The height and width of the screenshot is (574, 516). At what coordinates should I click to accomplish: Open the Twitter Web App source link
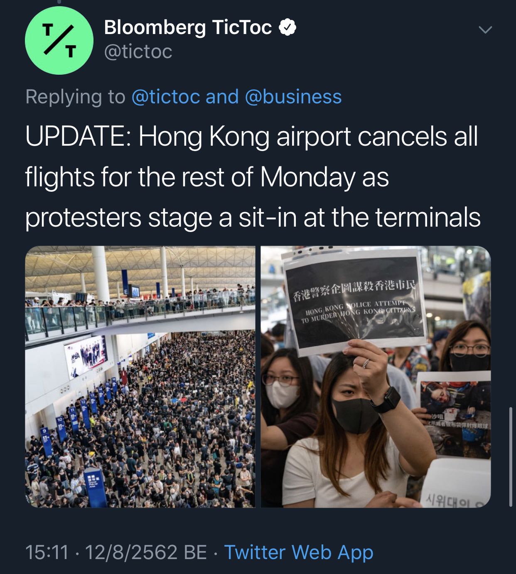299,552
